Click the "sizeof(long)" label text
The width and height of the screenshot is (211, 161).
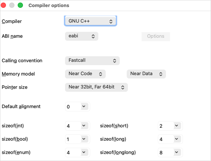(x=113, y=139)
